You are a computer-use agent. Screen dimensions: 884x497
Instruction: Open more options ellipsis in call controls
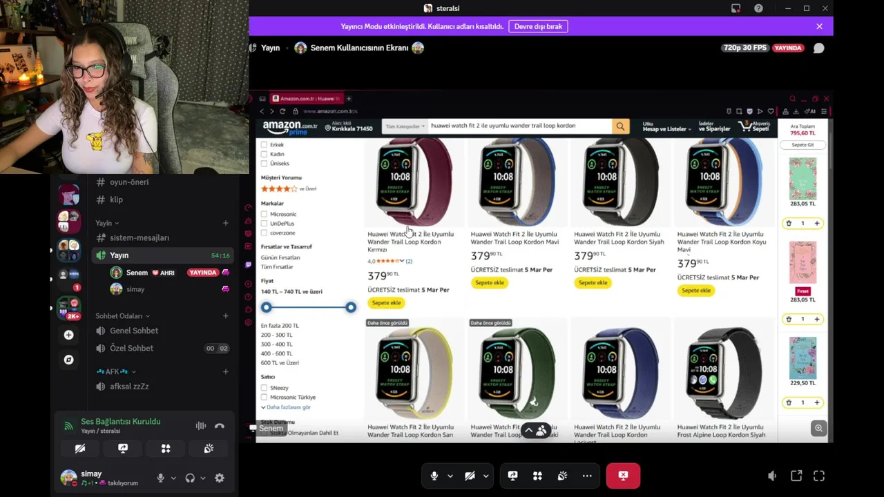(x=587, y=476)
